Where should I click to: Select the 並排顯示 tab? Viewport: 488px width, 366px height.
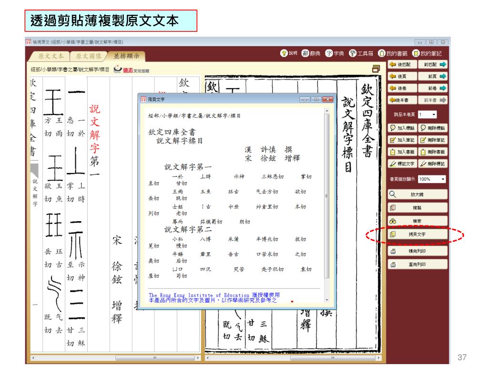coord(126,56)
